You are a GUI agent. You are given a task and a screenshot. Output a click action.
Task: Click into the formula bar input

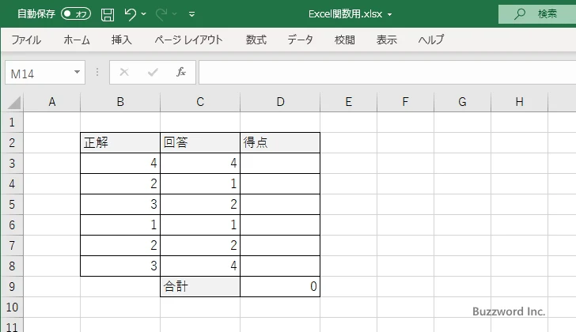click(387, 72)
